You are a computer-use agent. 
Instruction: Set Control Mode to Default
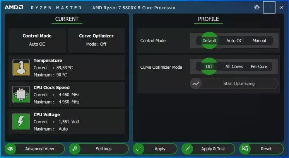209,41
